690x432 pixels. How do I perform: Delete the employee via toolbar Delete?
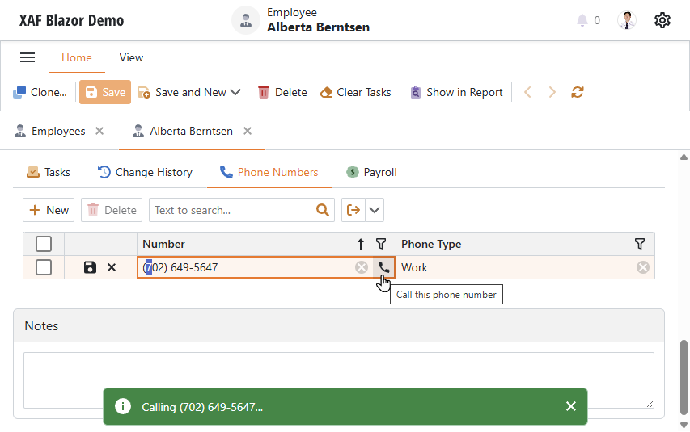pos(282,92)
